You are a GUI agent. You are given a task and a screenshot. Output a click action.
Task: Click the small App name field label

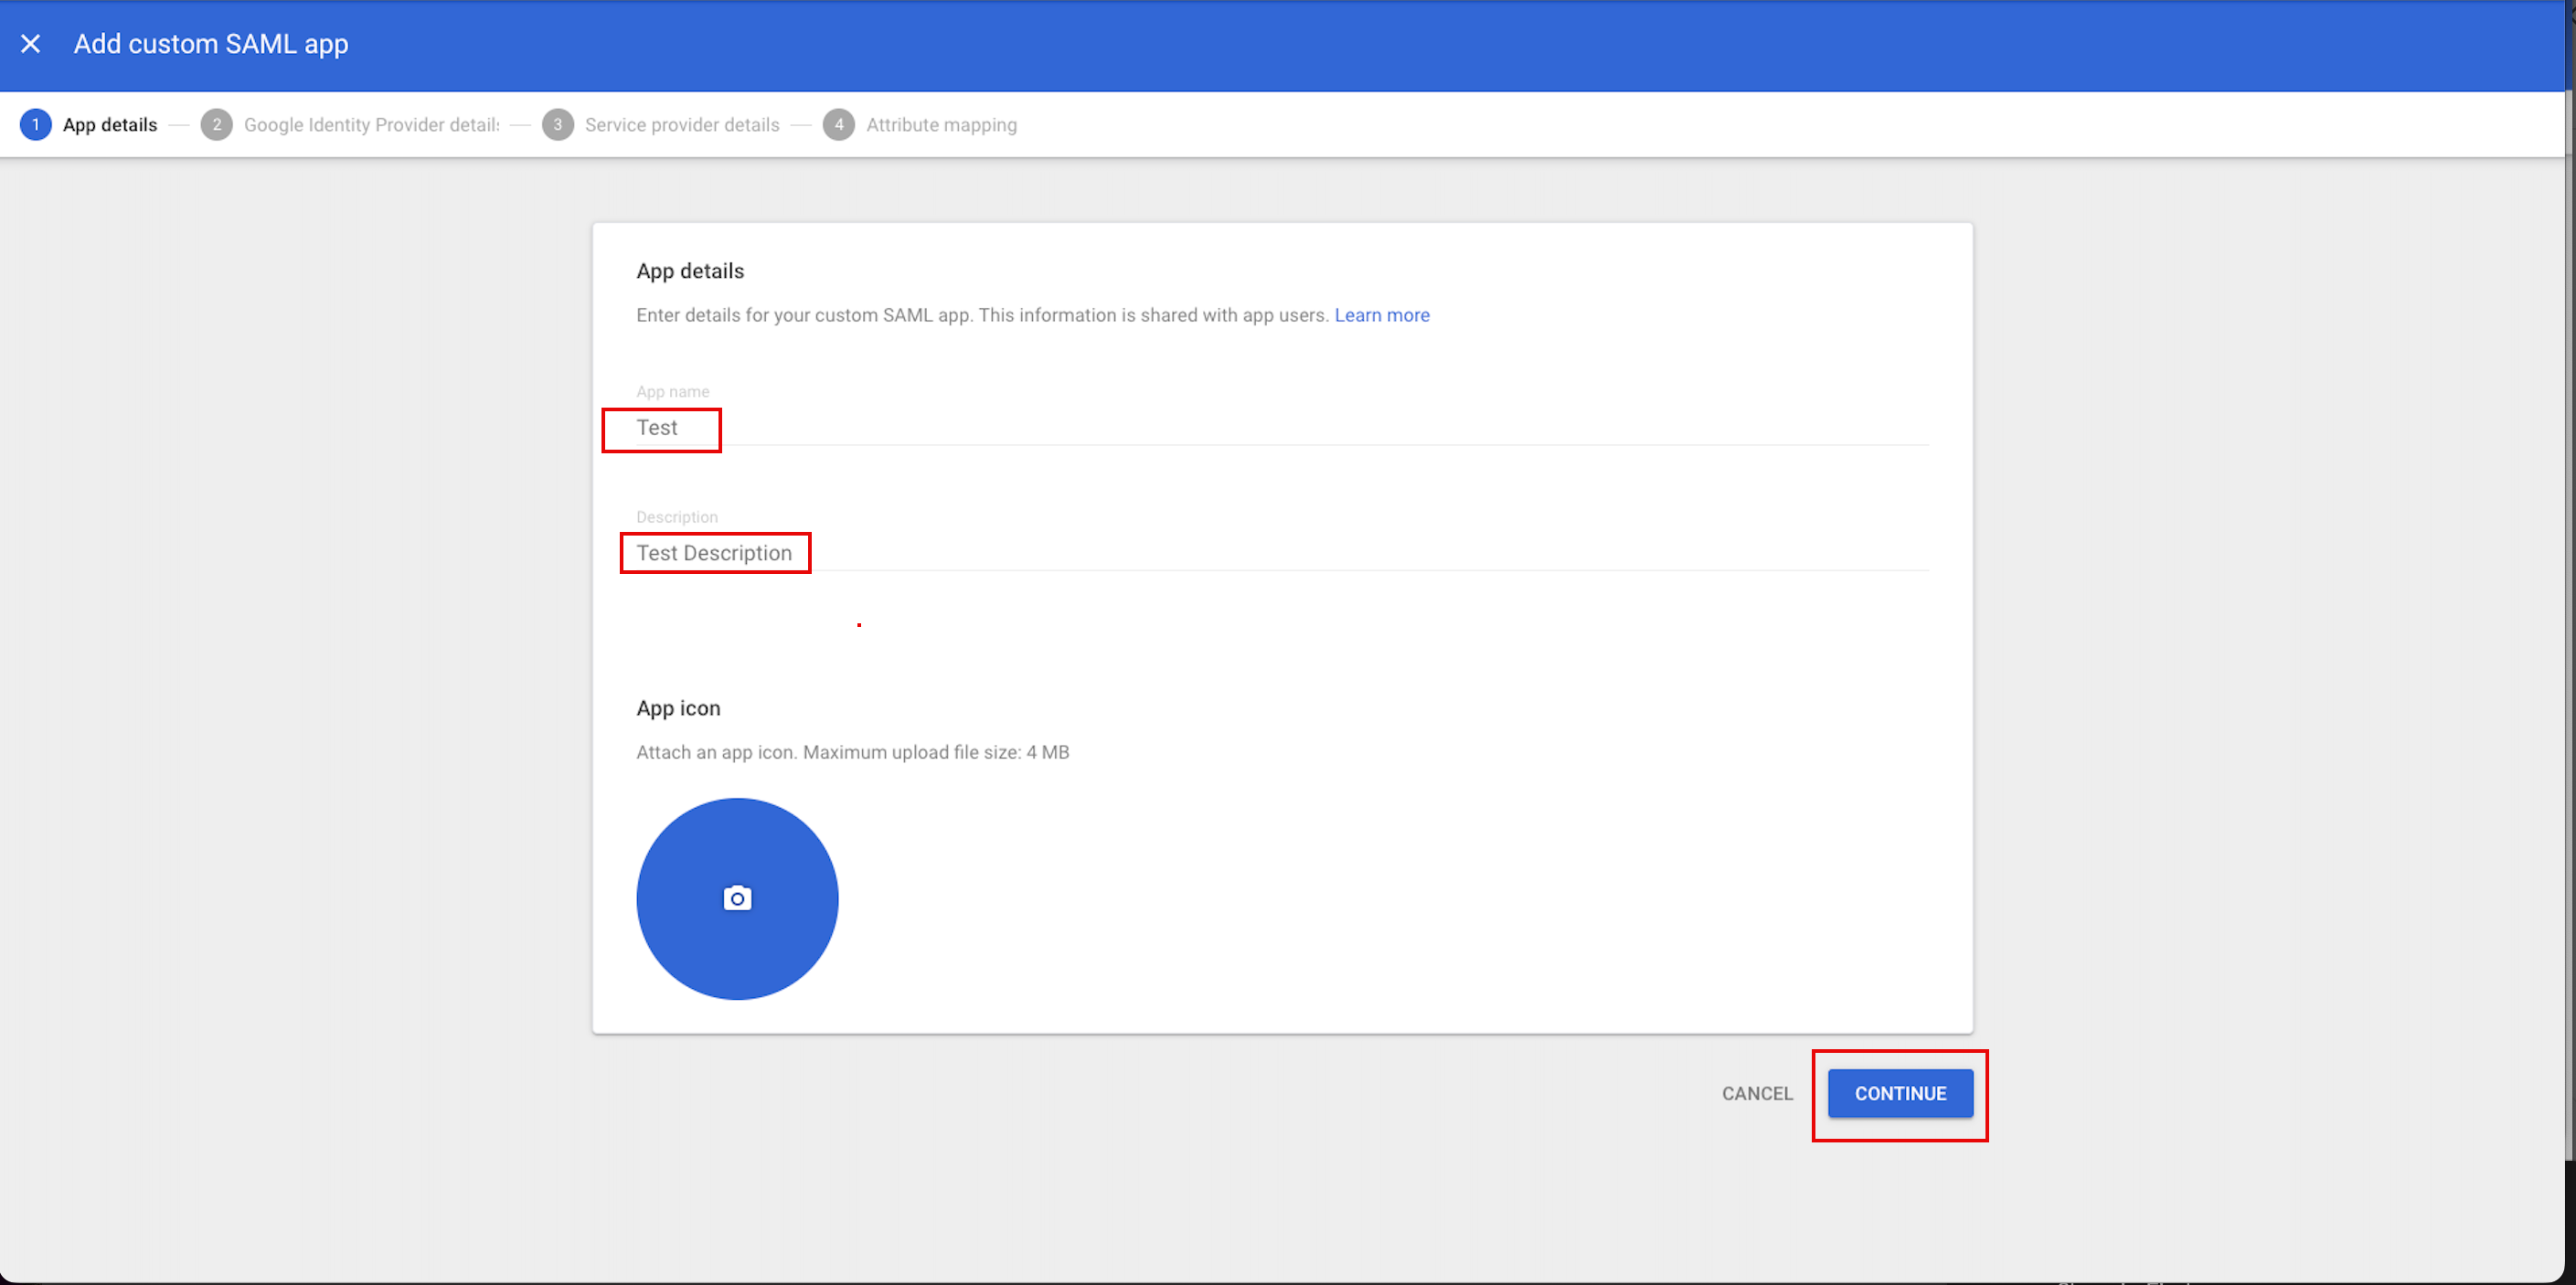(x=672, y=392)
